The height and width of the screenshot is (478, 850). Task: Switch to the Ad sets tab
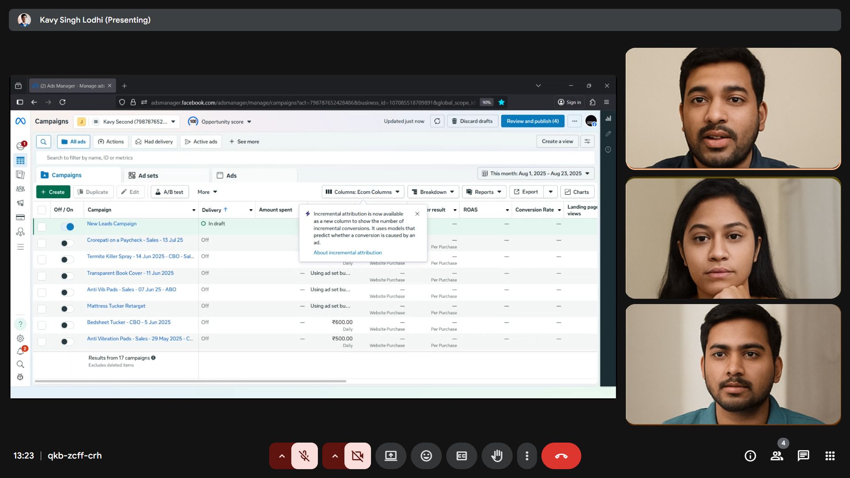click(x=143, y=176)
